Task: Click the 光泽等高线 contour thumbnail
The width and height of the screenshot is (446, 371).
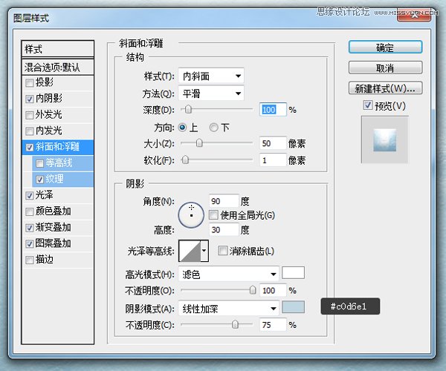Action: (190, 251)
